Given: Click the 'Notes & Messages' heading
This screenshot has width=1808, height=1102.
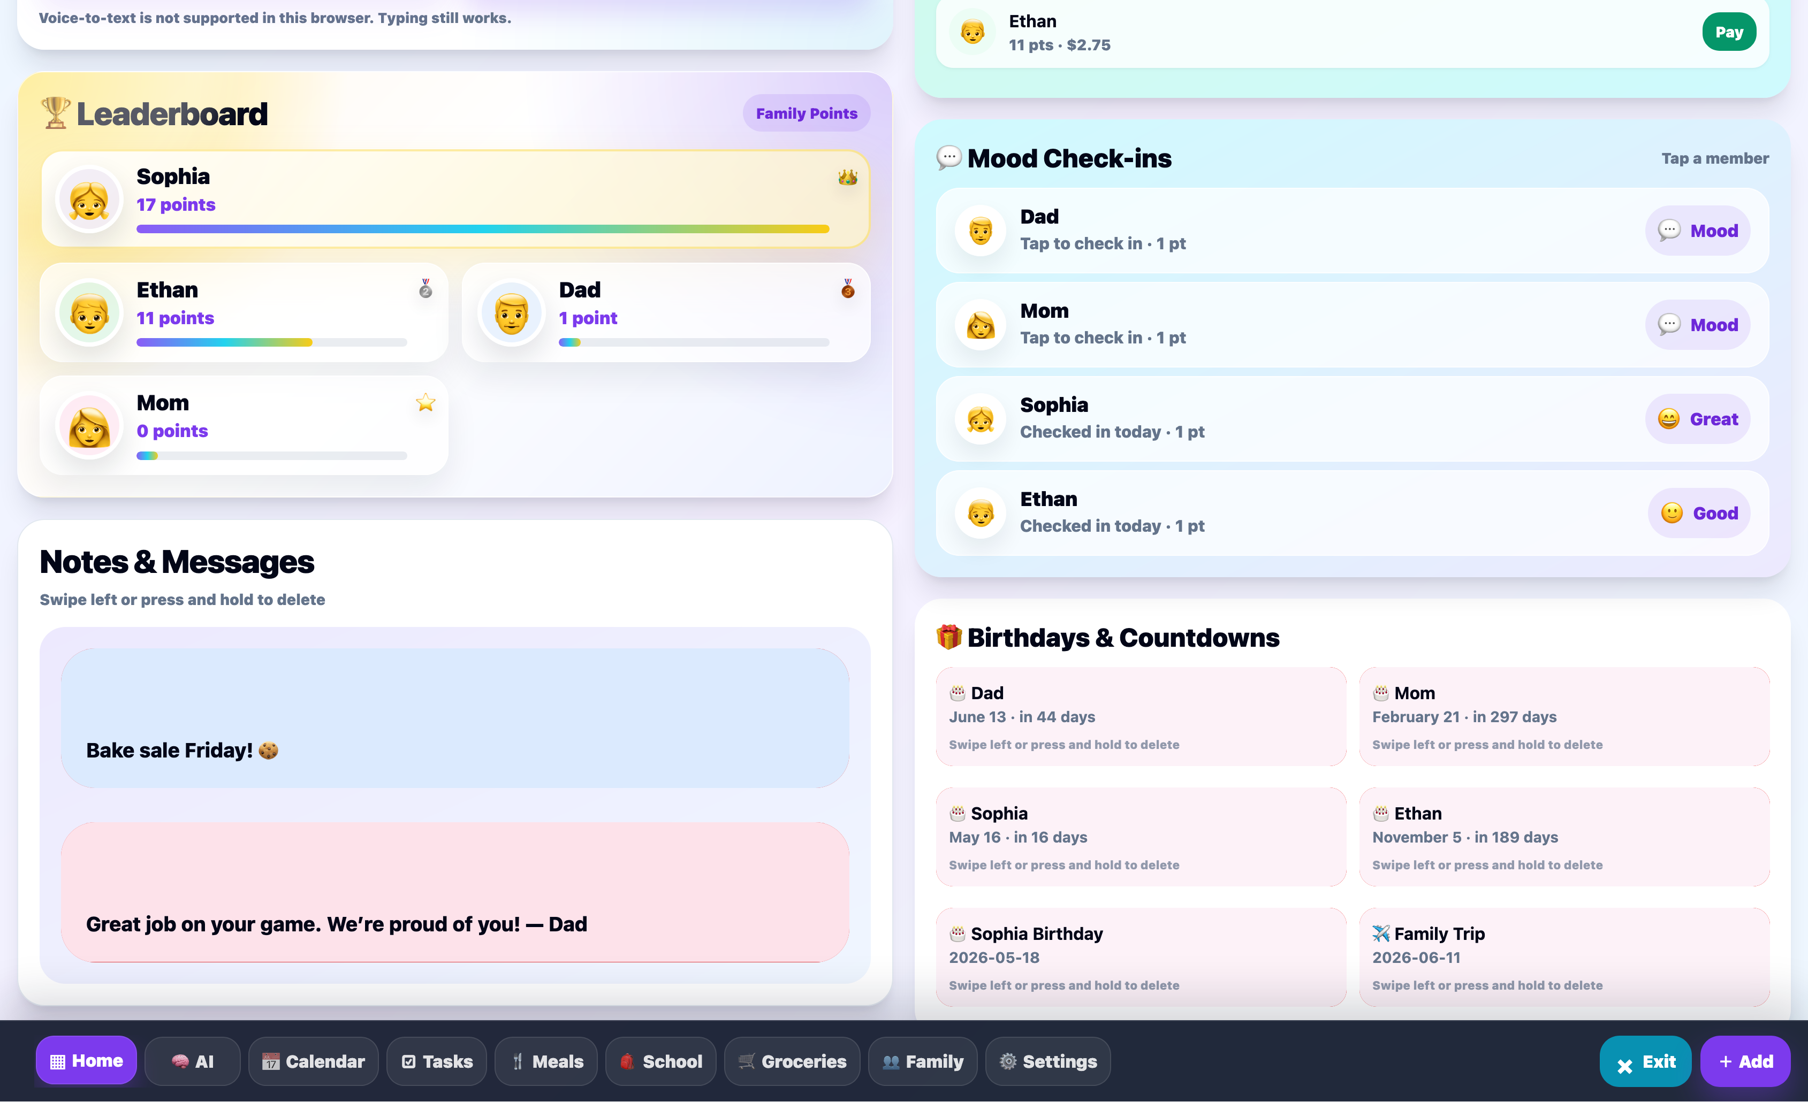Looking at the screenshot, I should pos(177,562).
